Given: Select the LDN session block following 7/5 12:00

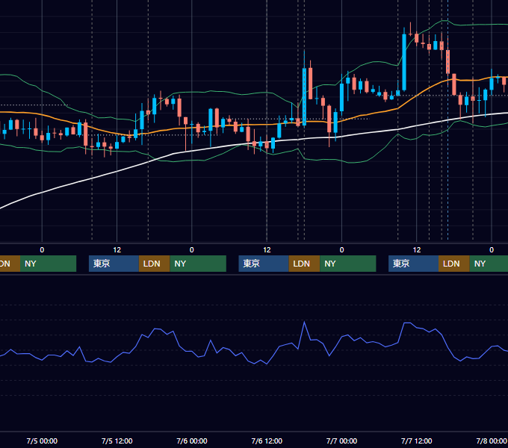Looking at the screenshot, I should click(154, 264).
